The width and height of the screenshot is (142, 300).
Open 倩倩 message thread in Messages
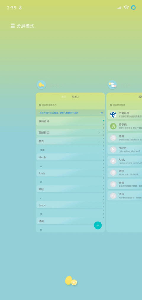coord(125,138)
